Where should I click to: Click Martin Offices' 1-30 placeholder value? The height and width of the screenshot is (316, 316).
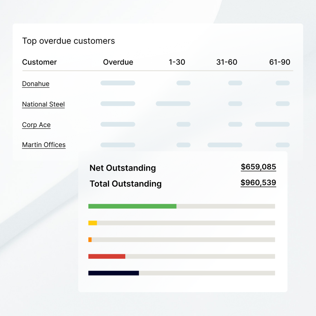tap(183, 145)
